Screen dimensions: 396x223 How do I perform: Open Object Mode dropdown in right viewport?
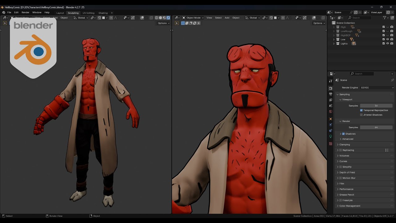coord(193,18)
